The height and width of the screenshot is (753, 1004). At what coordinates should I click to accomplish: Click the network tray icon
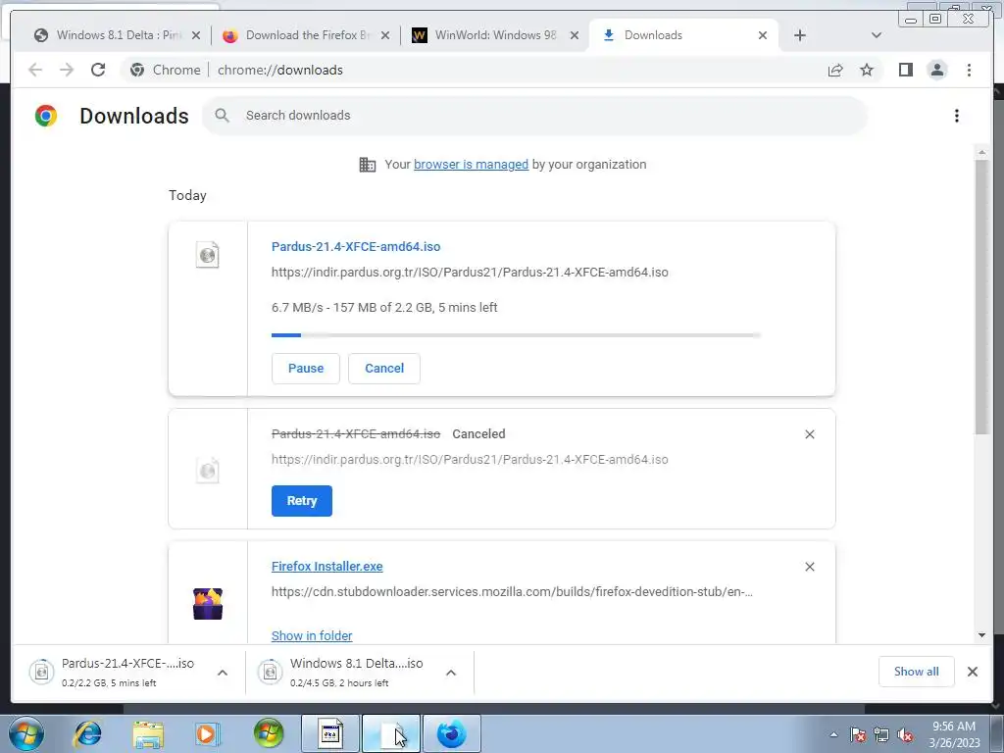881,734
